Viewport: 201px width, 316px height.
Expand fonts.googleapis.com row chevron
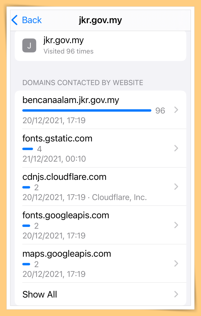pyautogui.click(x=176, y=225)
